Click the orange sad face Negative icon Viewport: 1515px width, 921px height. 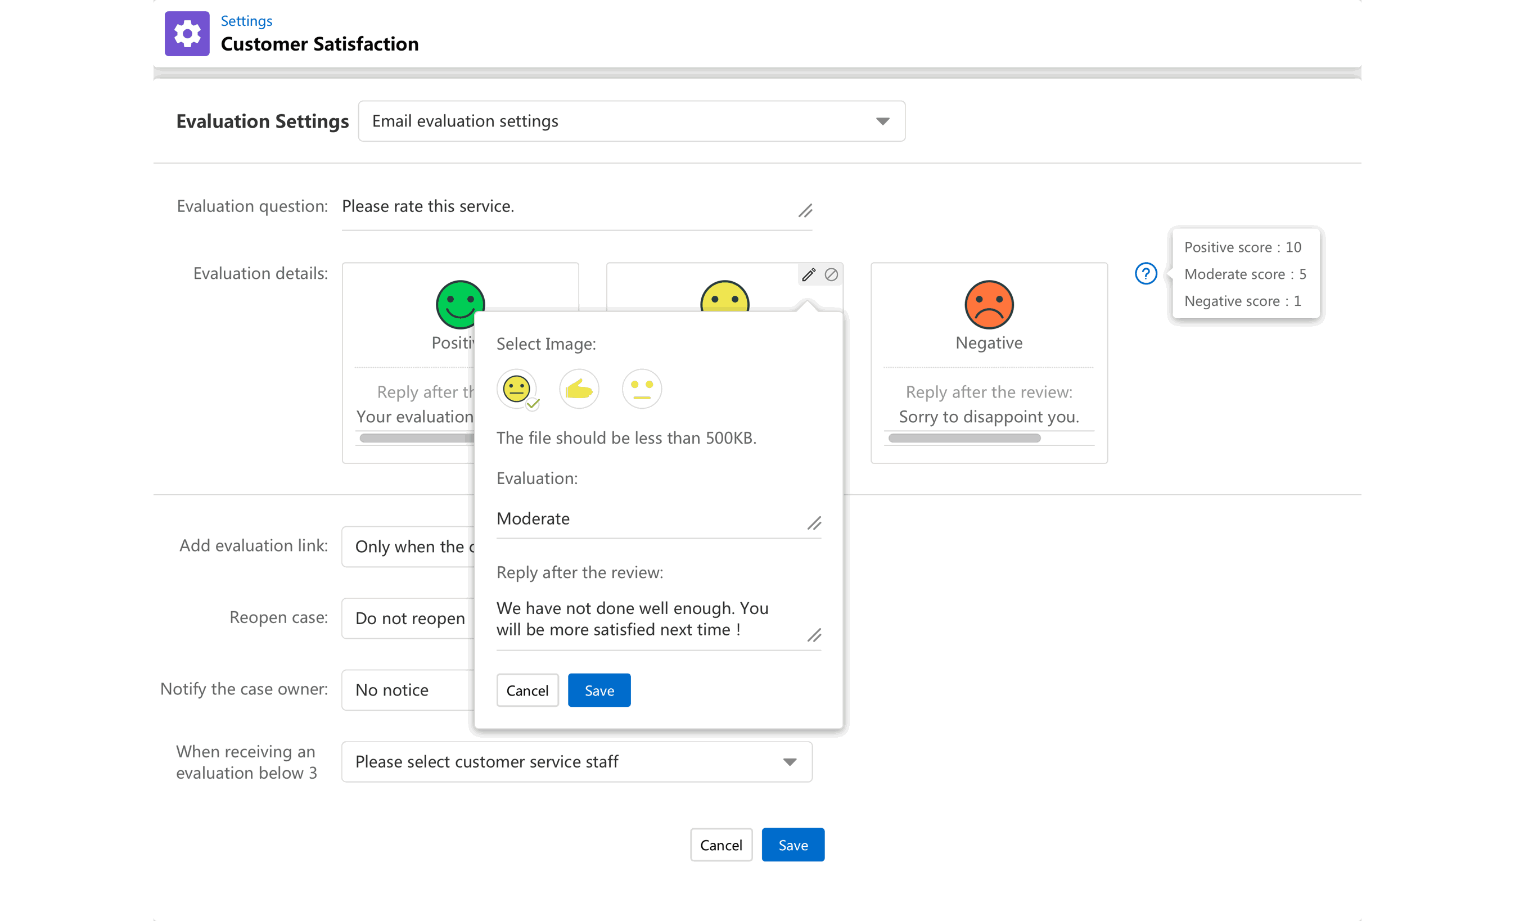coord(989,305)
